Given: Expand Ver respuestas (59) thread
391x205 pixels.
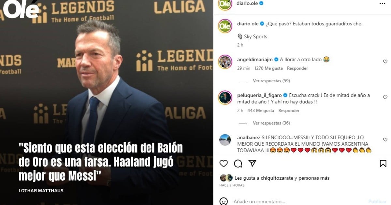Looking at the screenshot, I should (x=271, y=81).
